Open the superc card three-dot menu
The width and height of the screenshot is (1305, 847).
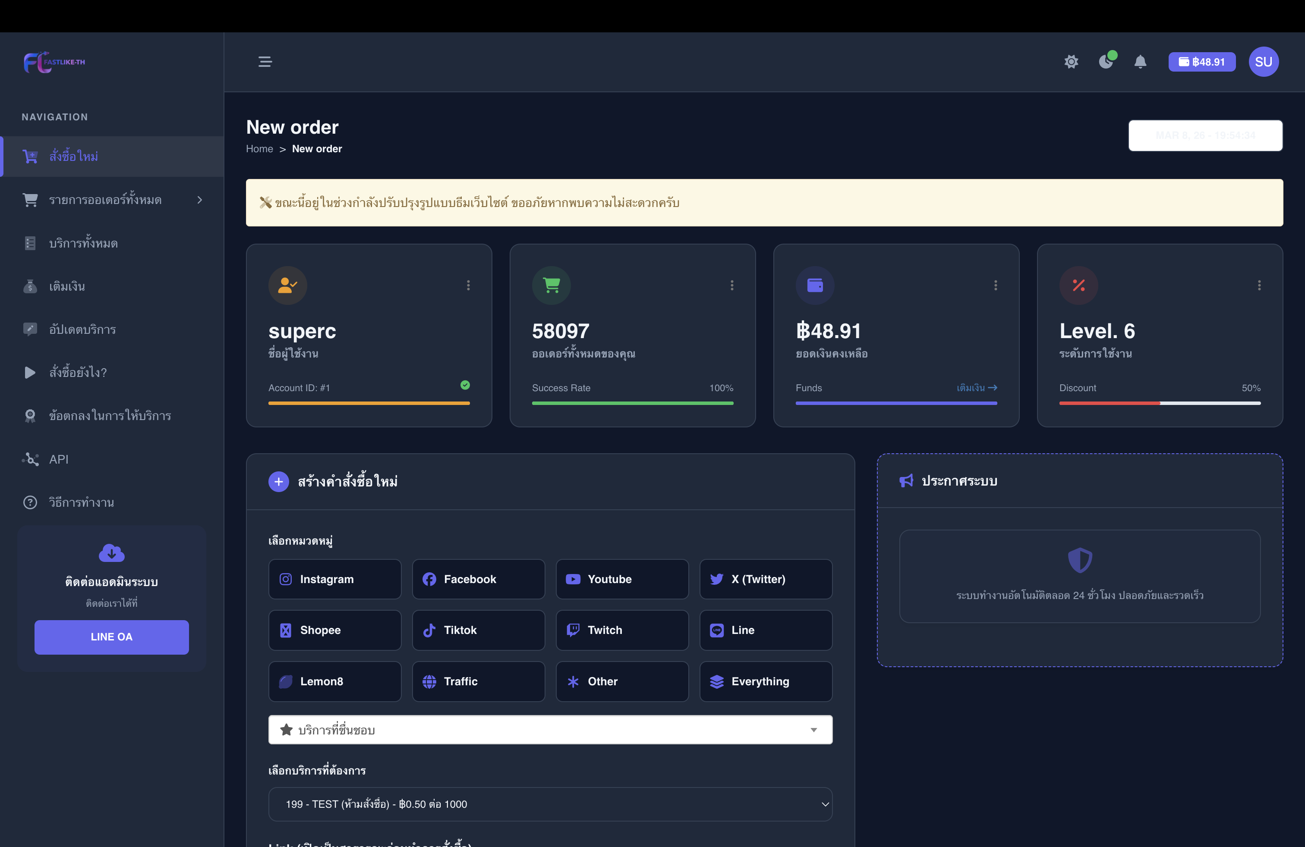pyautogui.click(x=468, y=285)
